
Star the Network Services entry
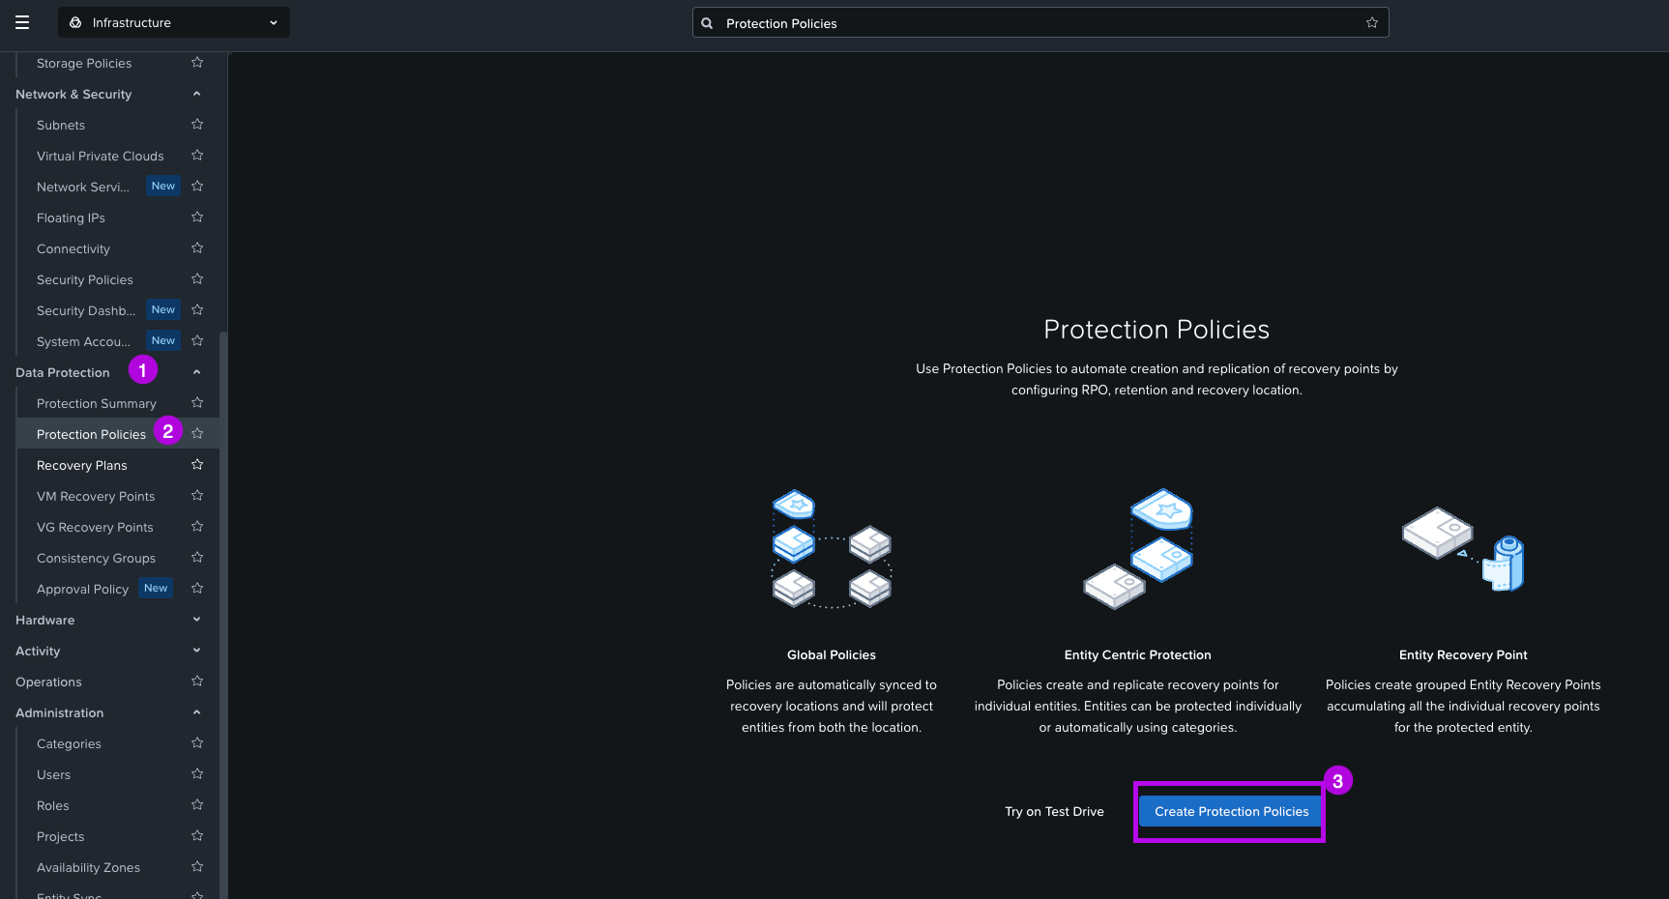pyautogui.click(x=197, y=187)
